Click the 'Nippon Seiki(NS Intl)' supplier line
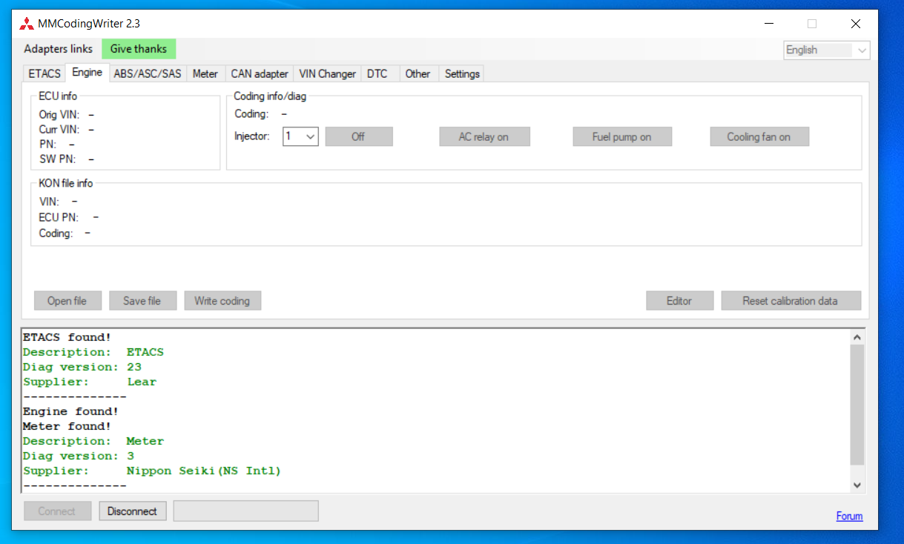The height and width of the screenshot is (544, 904). [152, 471]
